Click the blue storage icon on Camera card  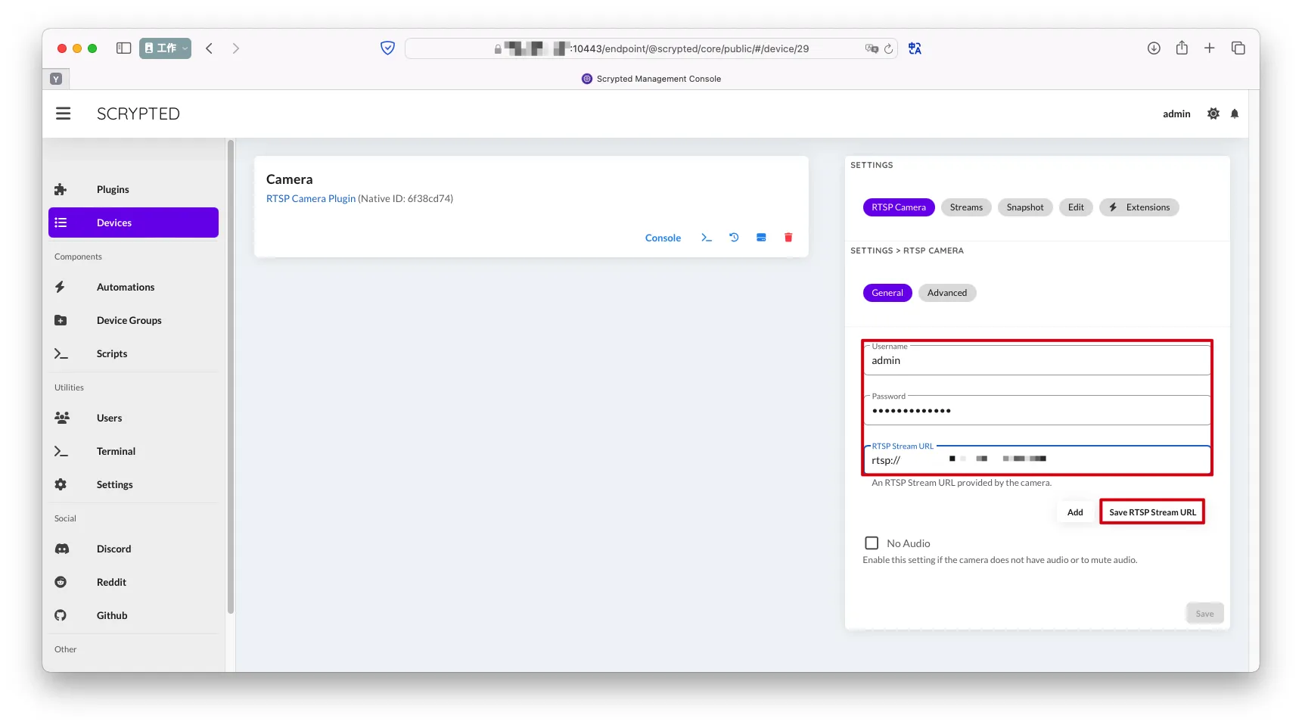pos(761,238)
